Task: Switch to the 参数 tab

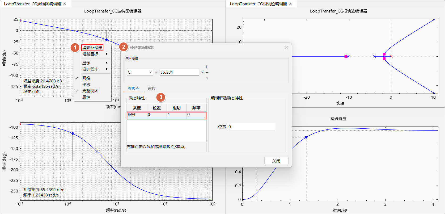Action: pos(151,89)
